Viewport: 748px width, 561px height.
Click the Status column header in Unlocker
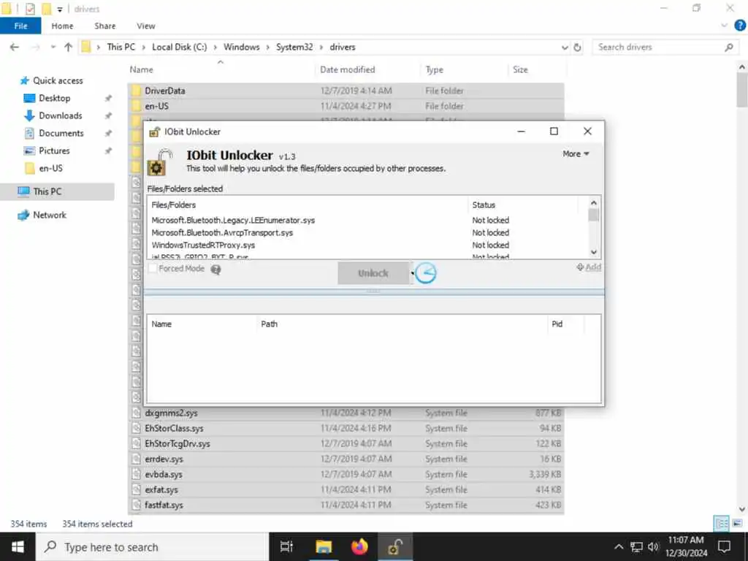coord(484,205)
